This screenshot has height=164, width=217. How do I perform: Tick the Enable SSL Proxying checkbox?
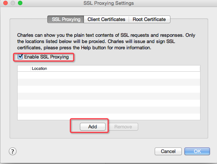20,57
